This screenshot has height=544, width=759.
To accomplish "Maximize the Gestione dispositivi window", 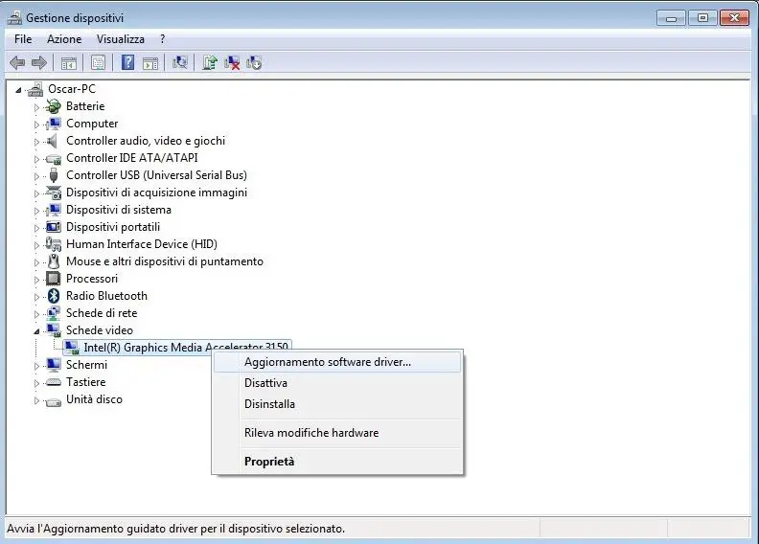I will click(702, 18).
